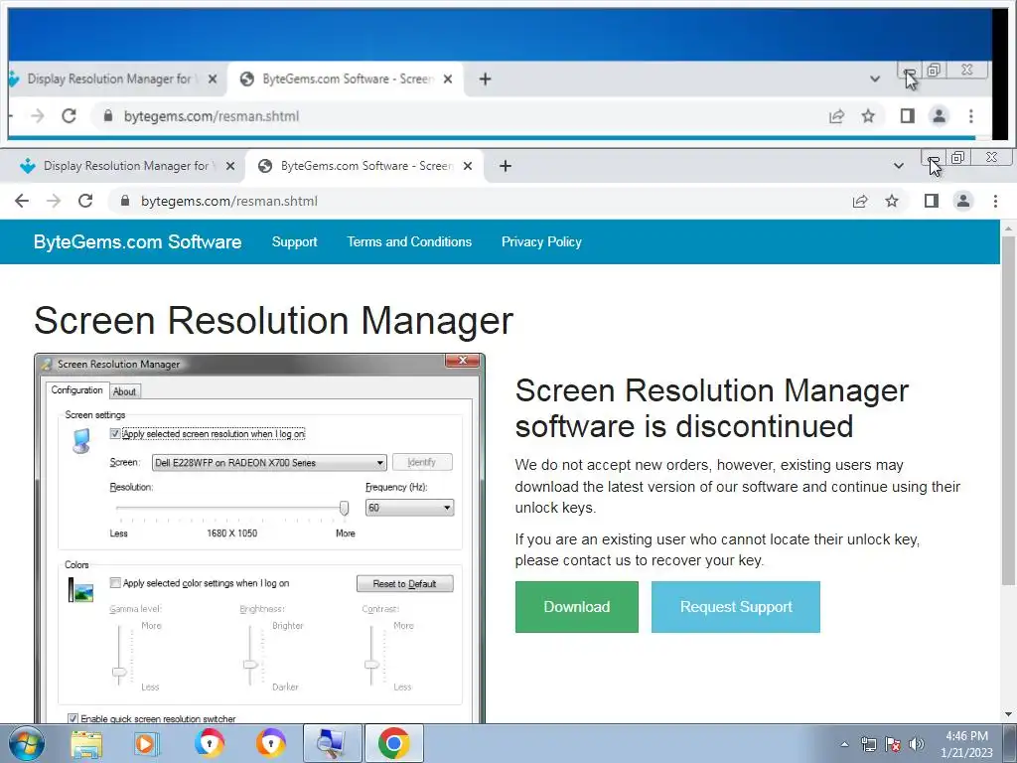The image size is (1017, 763).
Task: Click the forward arrow in upper magnified window
Action: pos(38,116)
